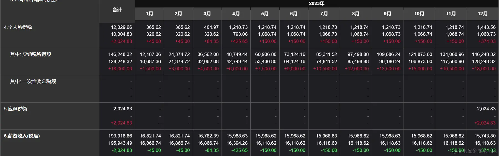
Task: Click the November value 134,060.96
Action: pyautogui.click(x=452, y=54)
